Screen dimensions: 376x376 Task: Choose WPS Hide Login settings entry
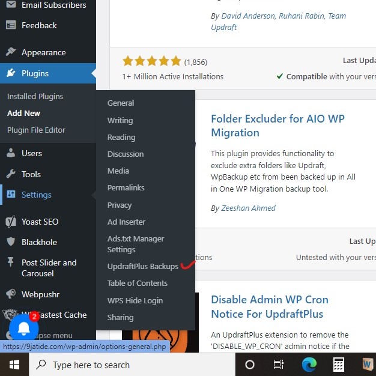tap(135, 300)
